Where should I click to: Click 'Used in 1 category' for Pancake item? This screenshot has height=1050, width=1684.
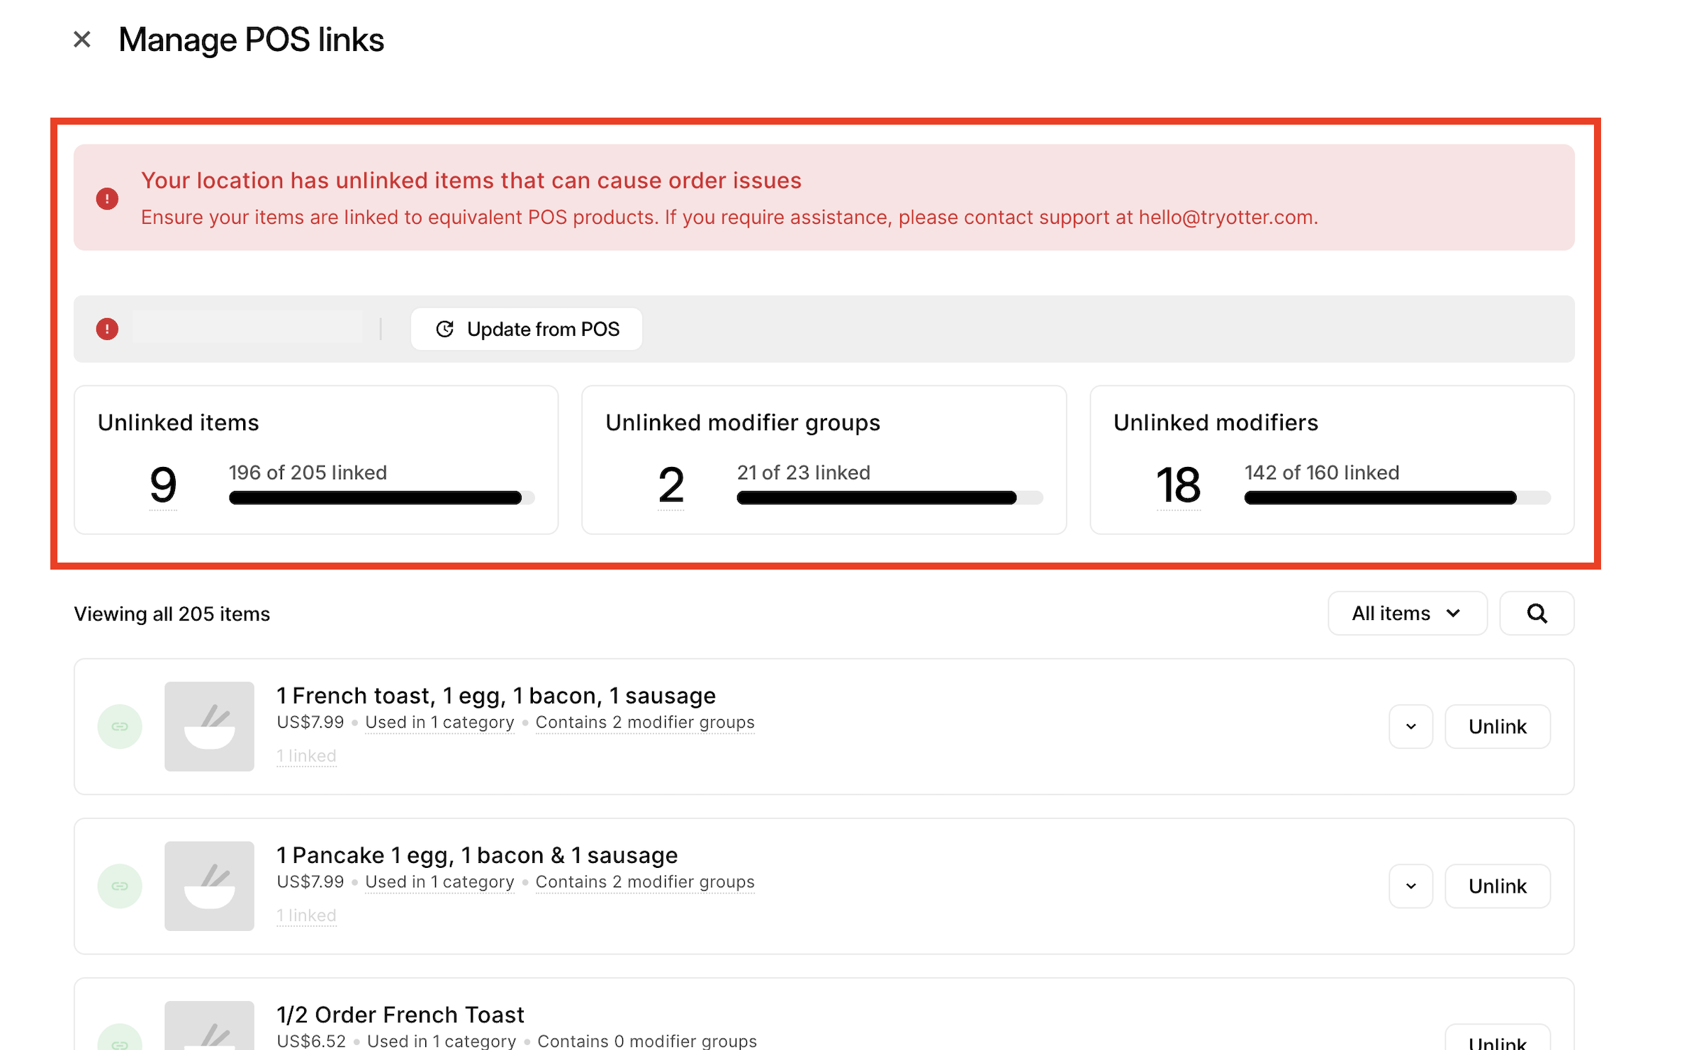pos(439,882)
